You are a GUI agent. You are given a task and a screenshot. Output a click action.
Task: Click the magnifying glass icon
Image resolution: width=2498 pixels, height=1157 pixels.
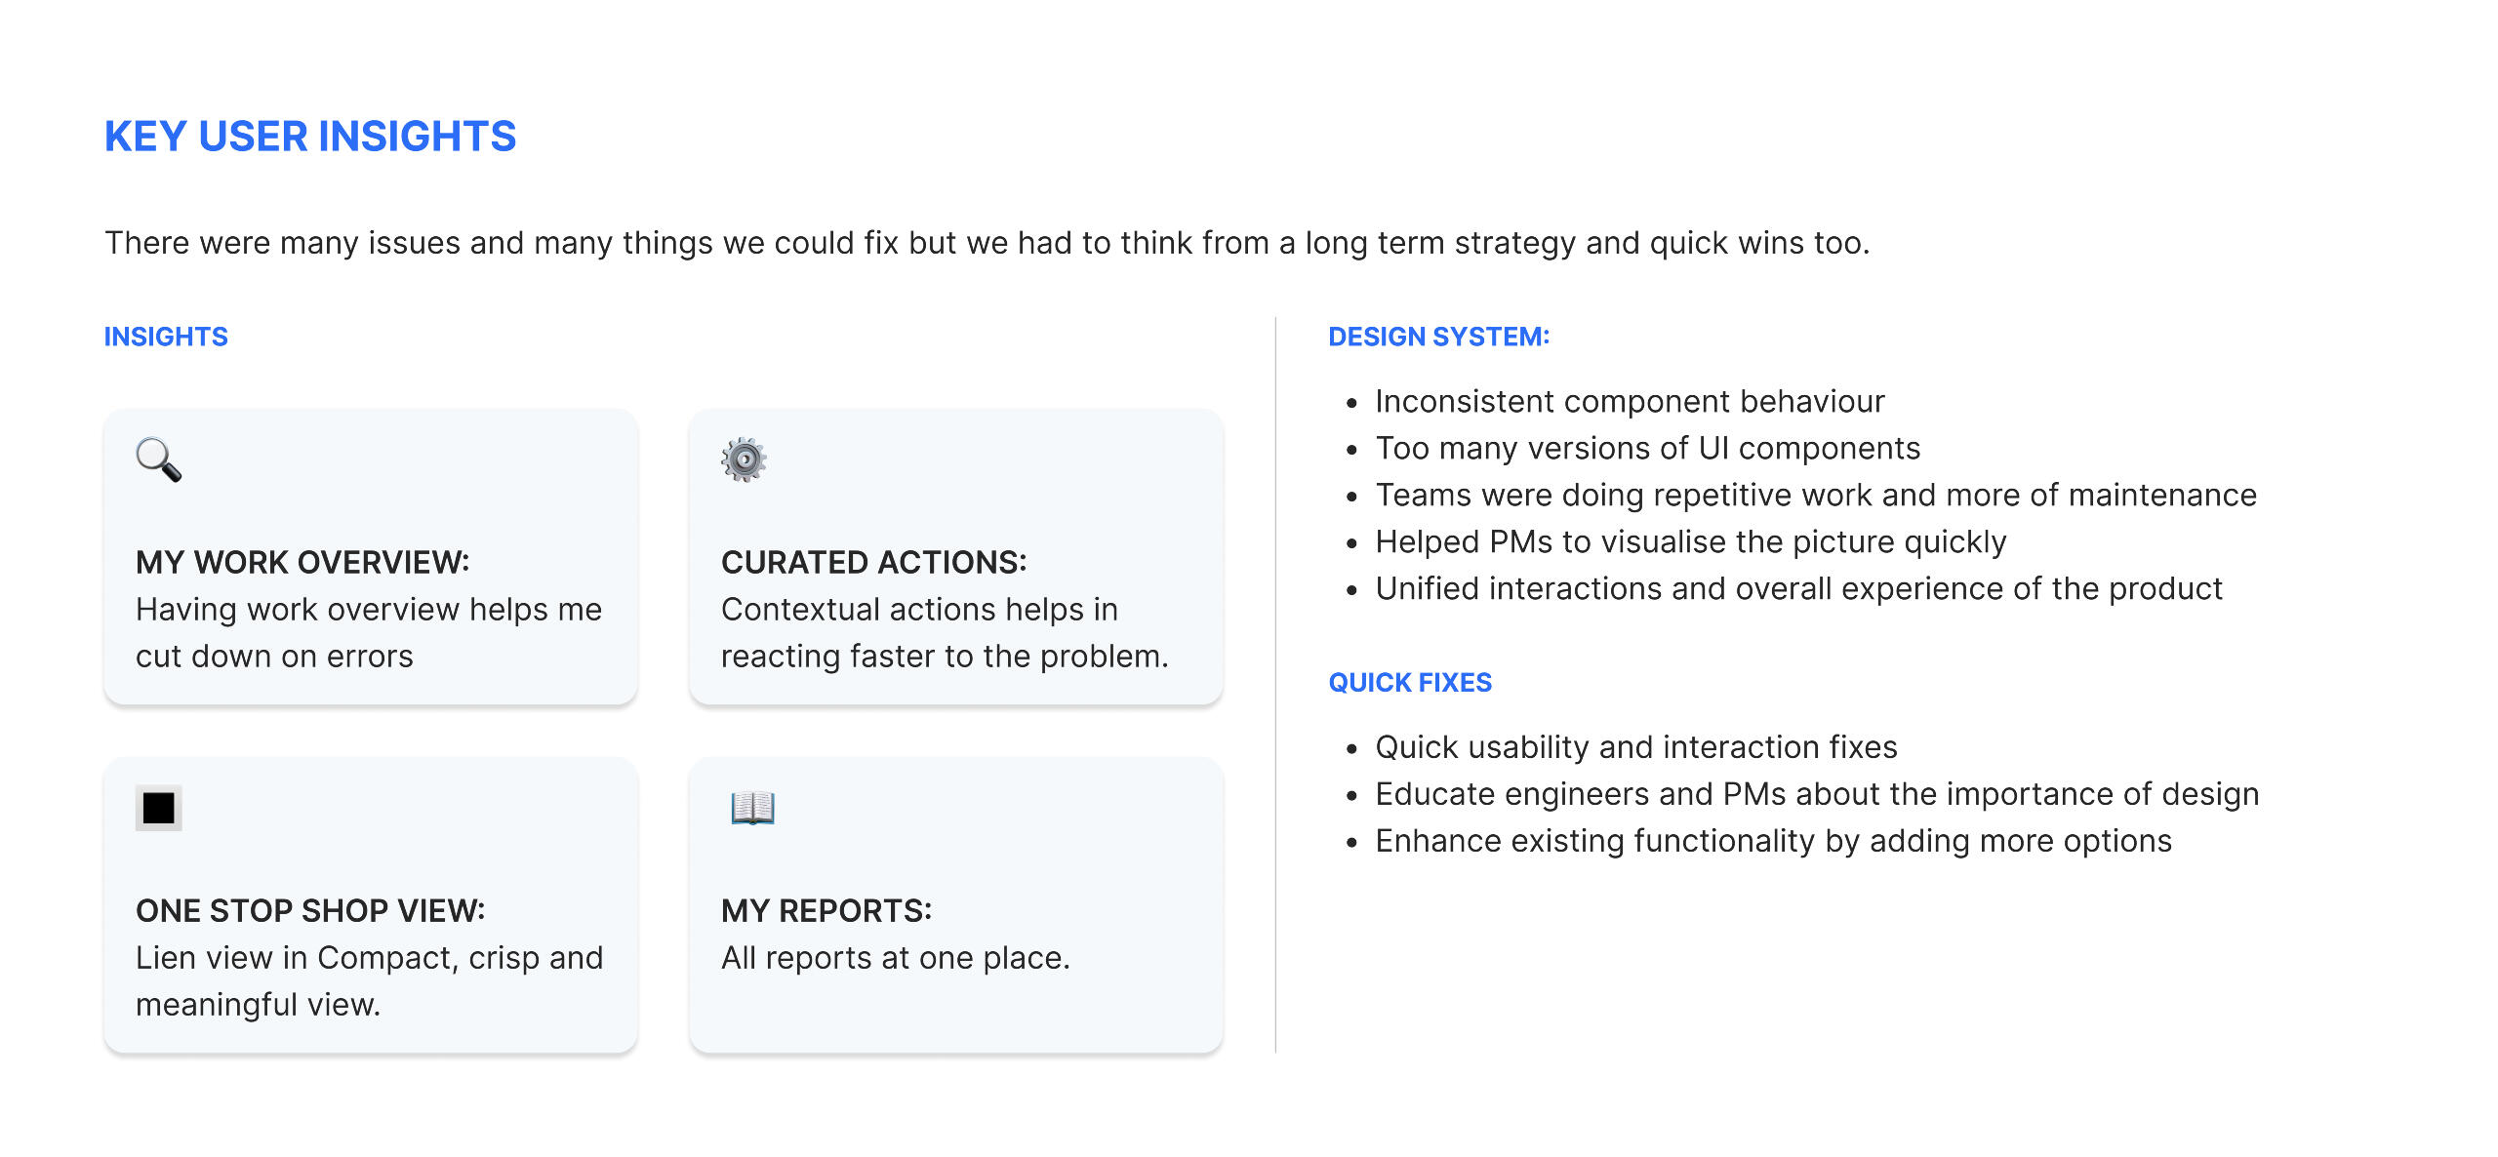pyautogui.click(x=158, y=459)
